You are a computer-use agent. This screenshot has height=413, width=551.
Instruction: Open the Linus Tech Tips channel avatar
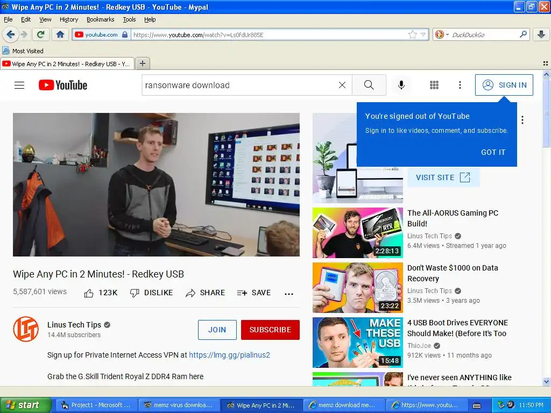[26, 329]
